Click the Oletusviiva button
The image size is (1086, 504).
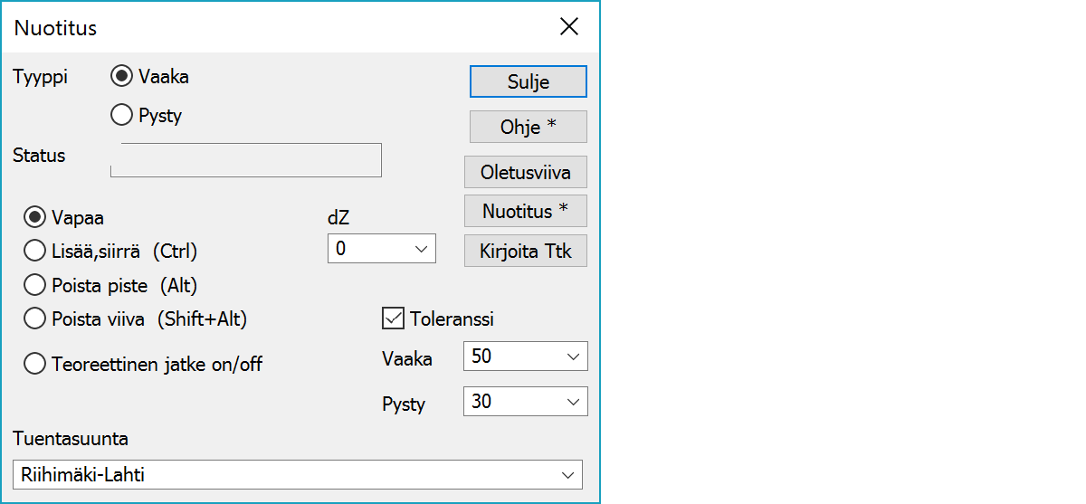coord(525,172)
